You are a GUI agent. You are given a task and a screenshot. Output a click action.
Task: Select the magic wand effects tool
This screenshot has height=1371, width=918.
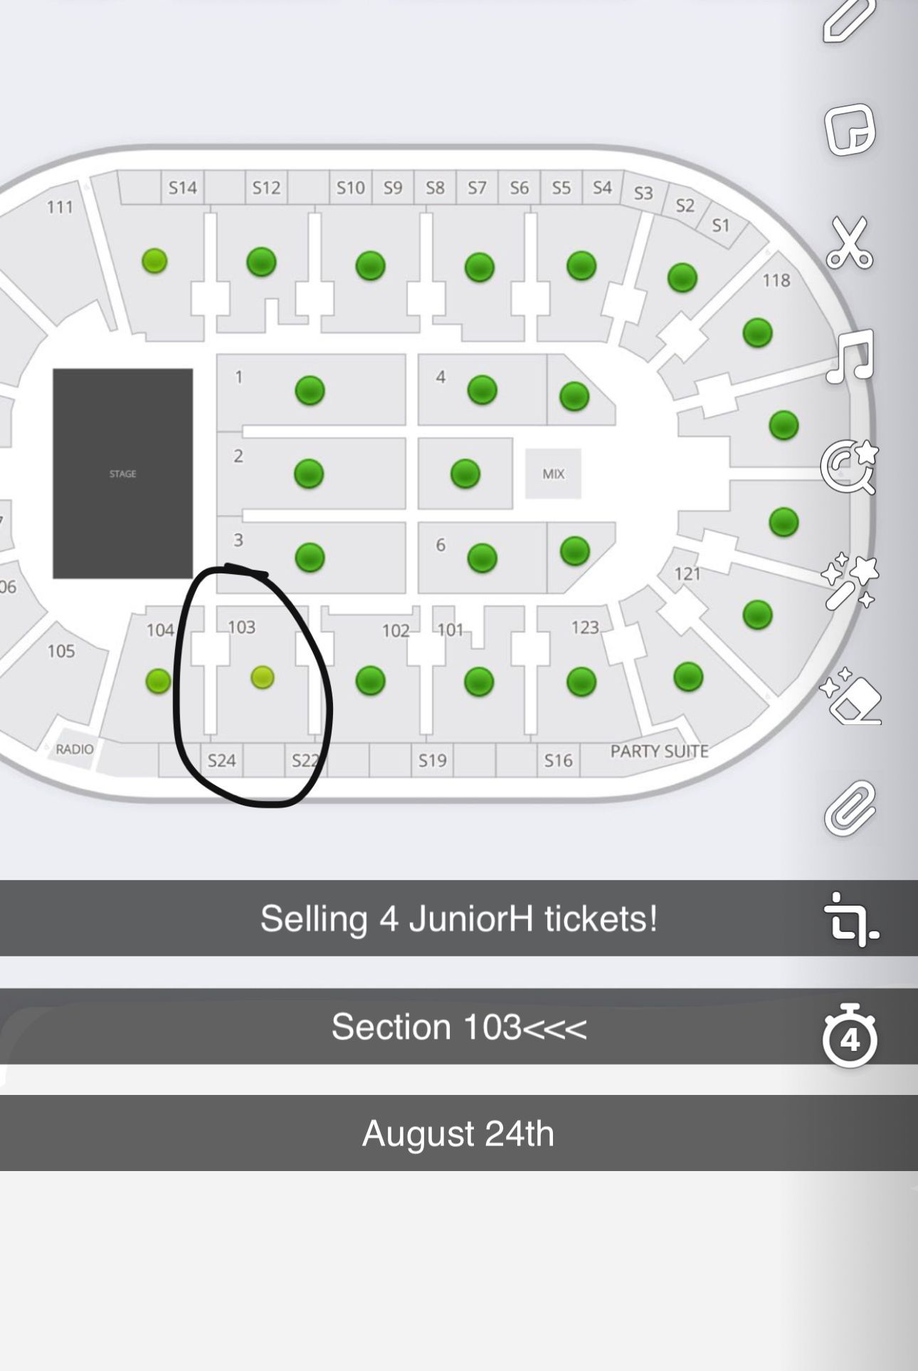(x=850, y=581)
